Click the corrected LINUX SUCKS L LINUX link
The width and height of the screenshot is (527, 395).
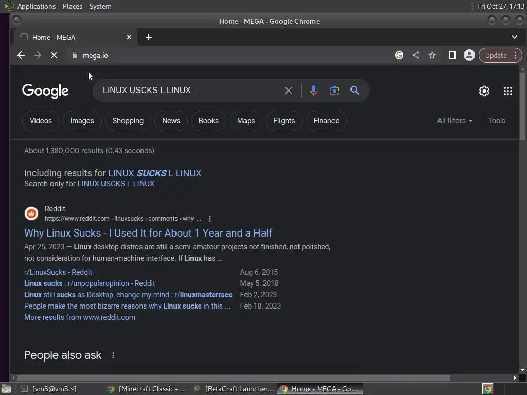[x=154, y=173]
